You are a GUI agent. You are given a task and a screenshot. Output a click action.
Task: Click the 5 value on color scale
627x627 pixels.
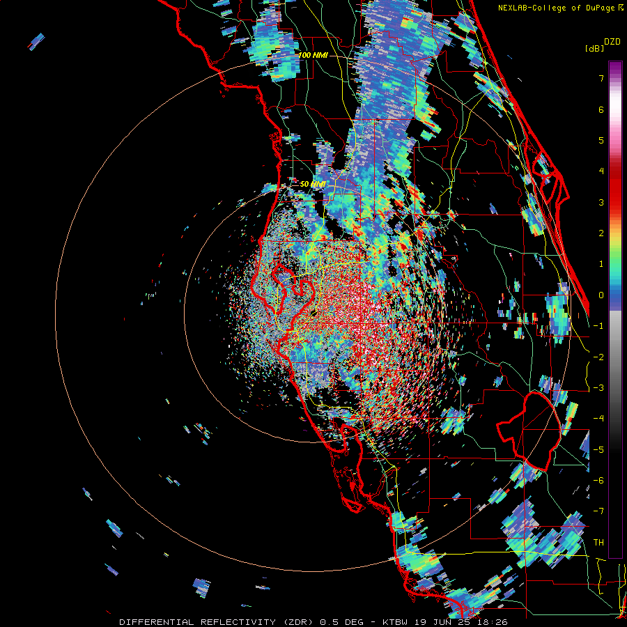601,140
